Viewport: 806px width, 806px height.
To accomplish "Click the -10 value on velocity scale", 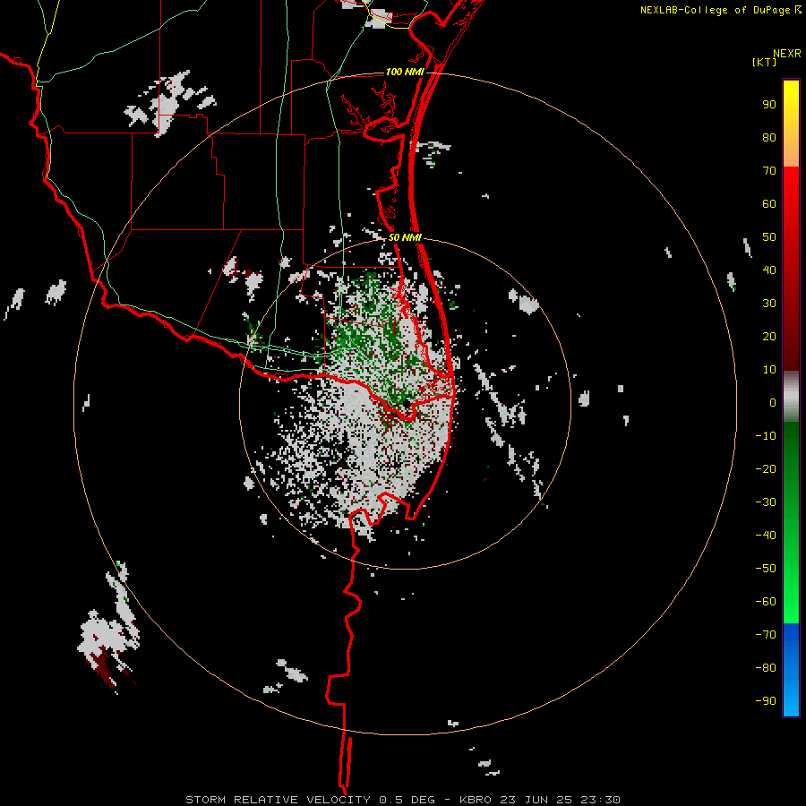I will coord(766,436).
